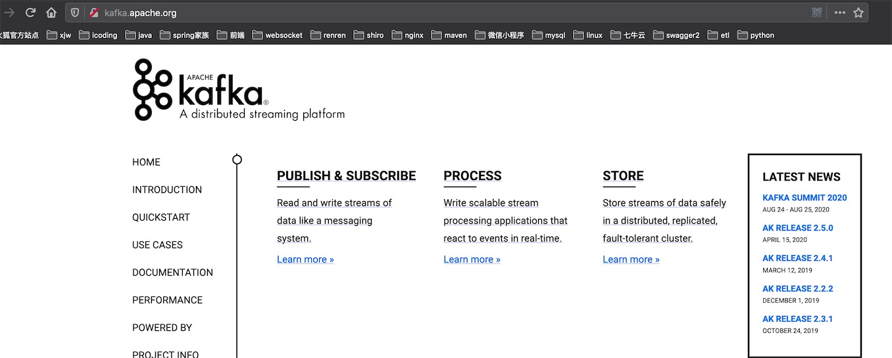The image size is (892, 358).
Task: Reload the page with the refresh icon
Action: point(30,12)
